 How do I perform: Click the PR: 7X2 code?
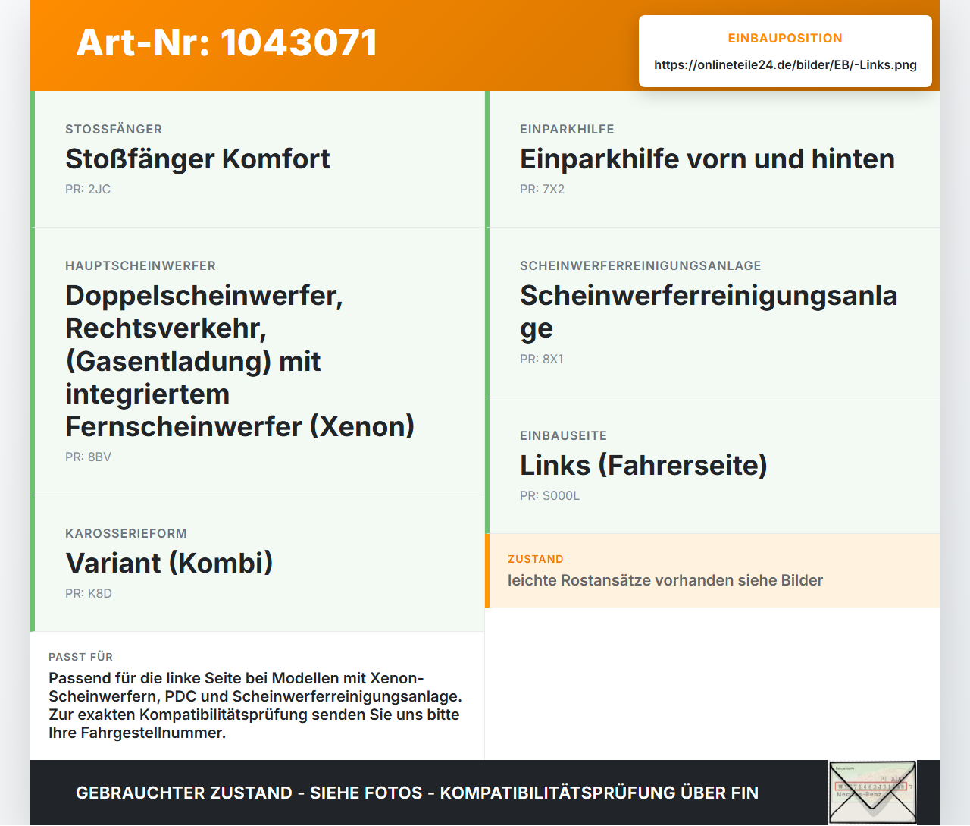(542, 189)
